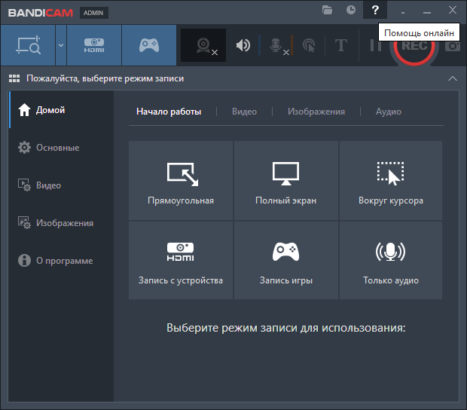Viewport: 467px width, 410px height.
Task: Click the pause recording button
Action: click(x=375, y=46)
